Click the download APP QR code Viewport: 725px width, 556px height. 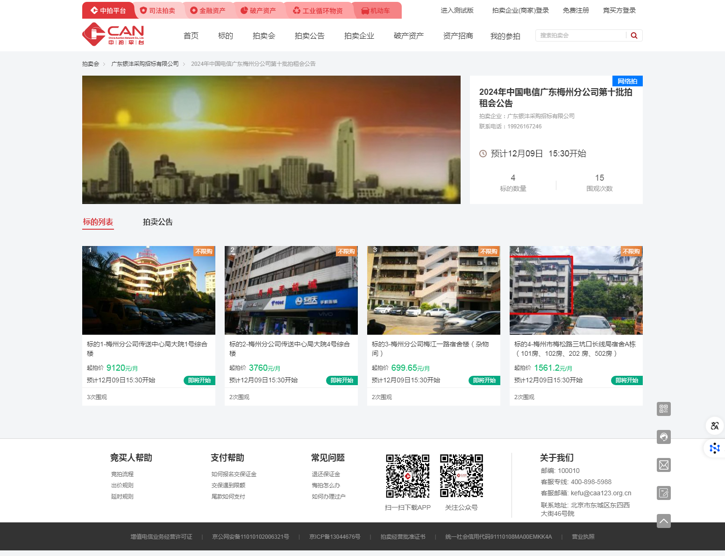click(x=408, y=476)
